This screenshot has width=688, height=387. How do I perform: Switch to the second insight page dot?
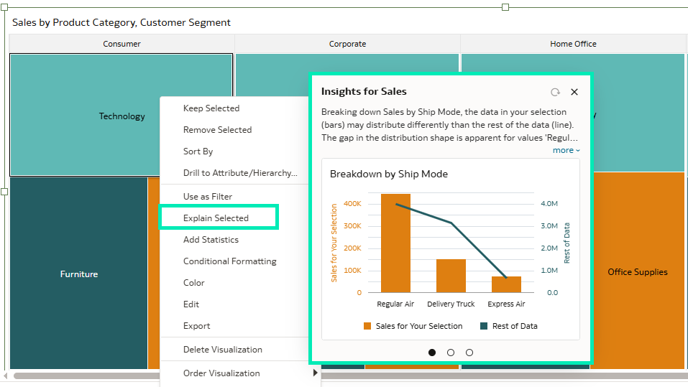pyautogui.click(x=451, y=353)
